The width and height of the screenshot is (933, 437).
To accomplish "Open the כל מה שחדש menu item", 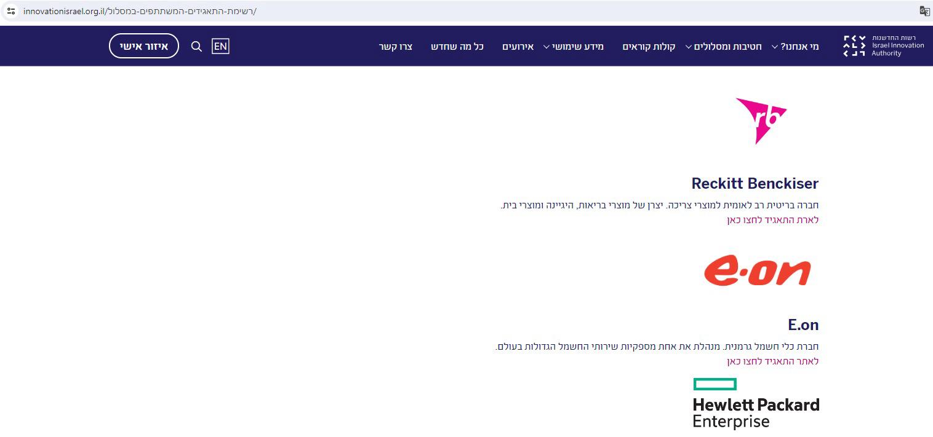I will (x=457, y=47).
